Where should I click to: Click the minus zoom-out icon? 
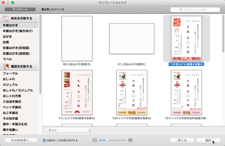[x=95, y=140]
